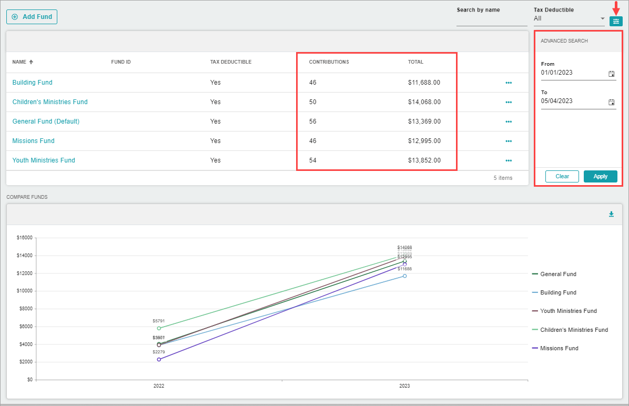
Task: Toggle the General Fund legend entry
Action: pyautogui.click(x=554, y=274)
